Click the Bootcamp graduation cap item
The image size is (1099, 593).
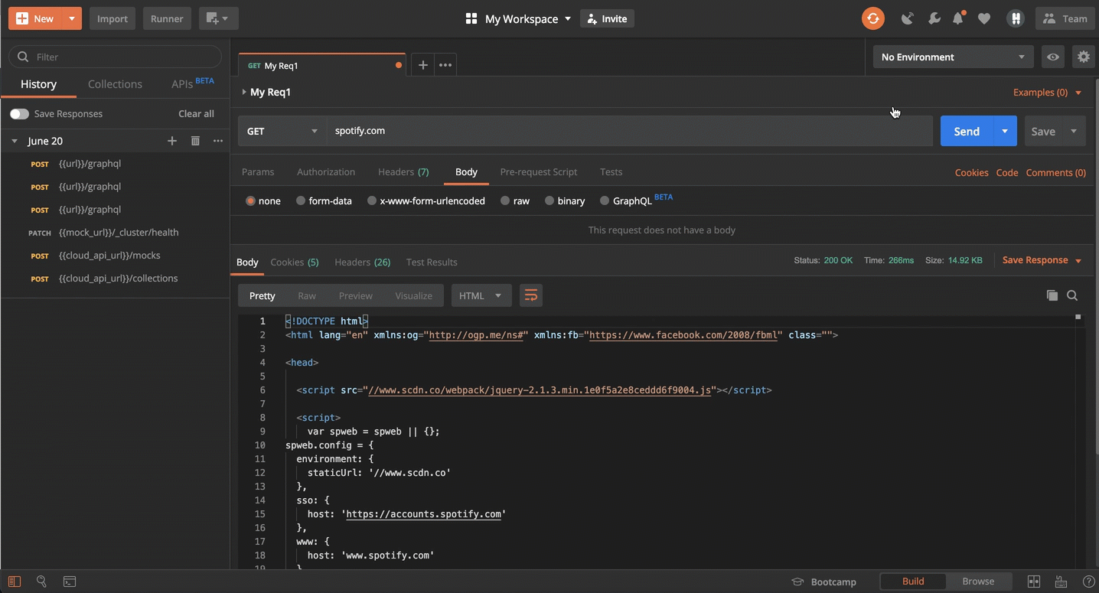click(823, 582)
